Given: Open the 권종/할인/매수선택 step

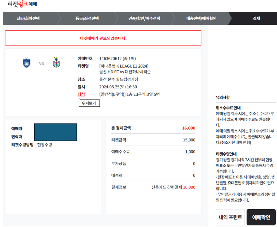Looking at the screenshot, I should [144, 18].
